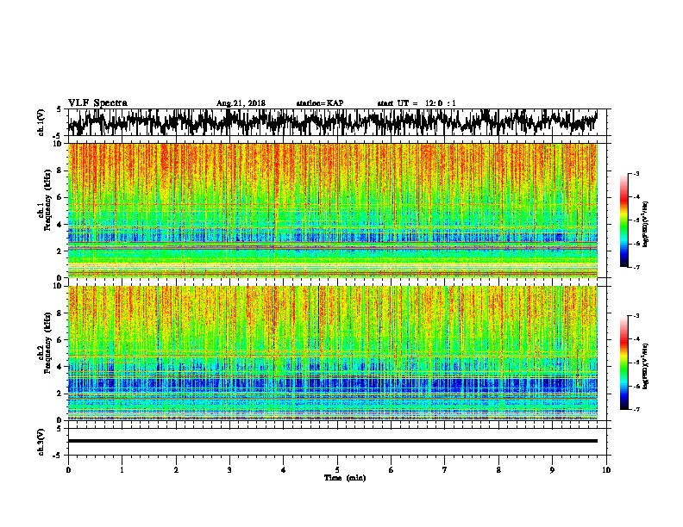Click the "-5" tick on ch.3(V) axis

57,456
